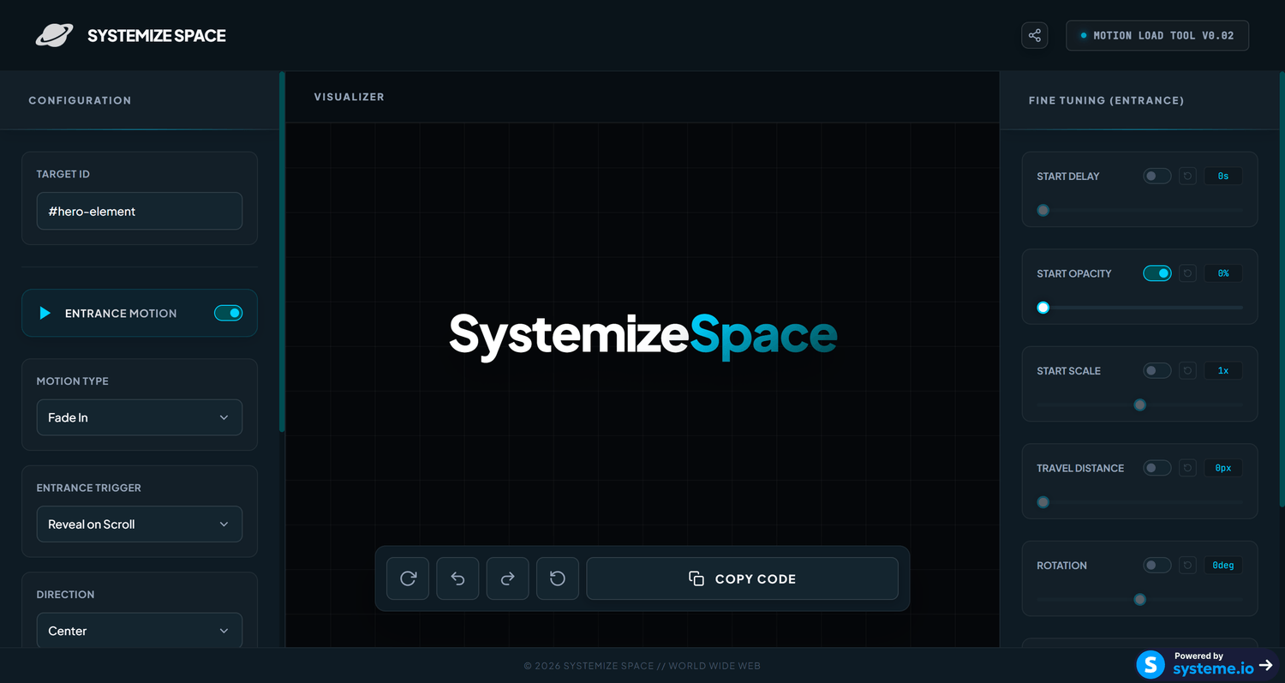Screen dimensions: 1285x683
Task: Click the Systemize Space planet logo
Action: pos(54,35)
